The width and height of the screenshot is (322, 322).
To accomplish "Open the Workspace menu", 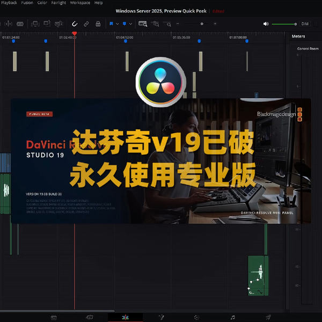I will [x=80, y=3].
